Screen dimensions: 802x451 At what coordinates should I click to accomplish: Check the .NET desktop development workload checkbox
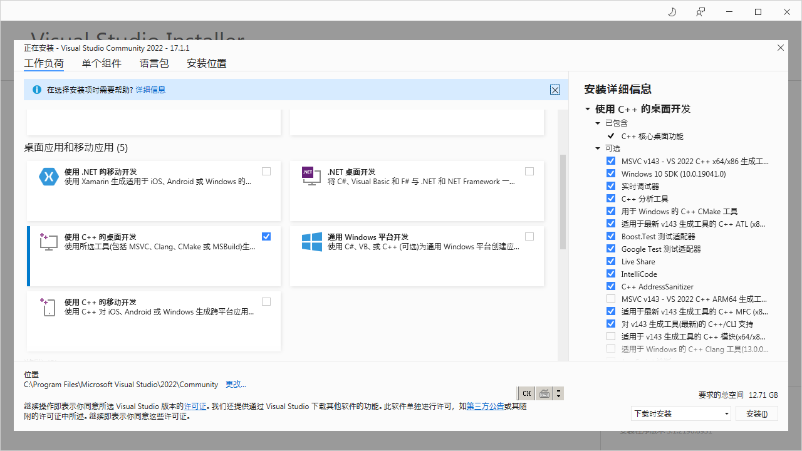[529, 171]
